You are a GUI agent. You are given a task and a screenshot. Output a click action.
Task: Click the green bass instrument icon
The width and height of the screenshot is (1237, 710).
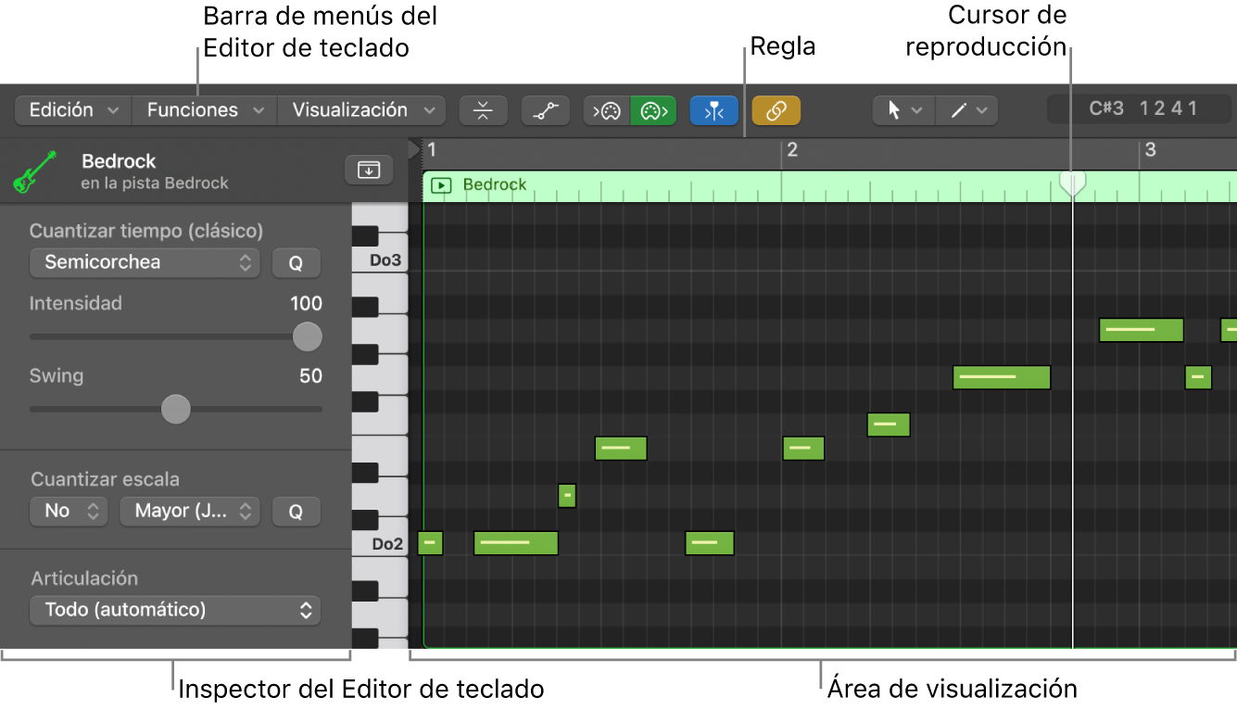[x=35, y=171]
